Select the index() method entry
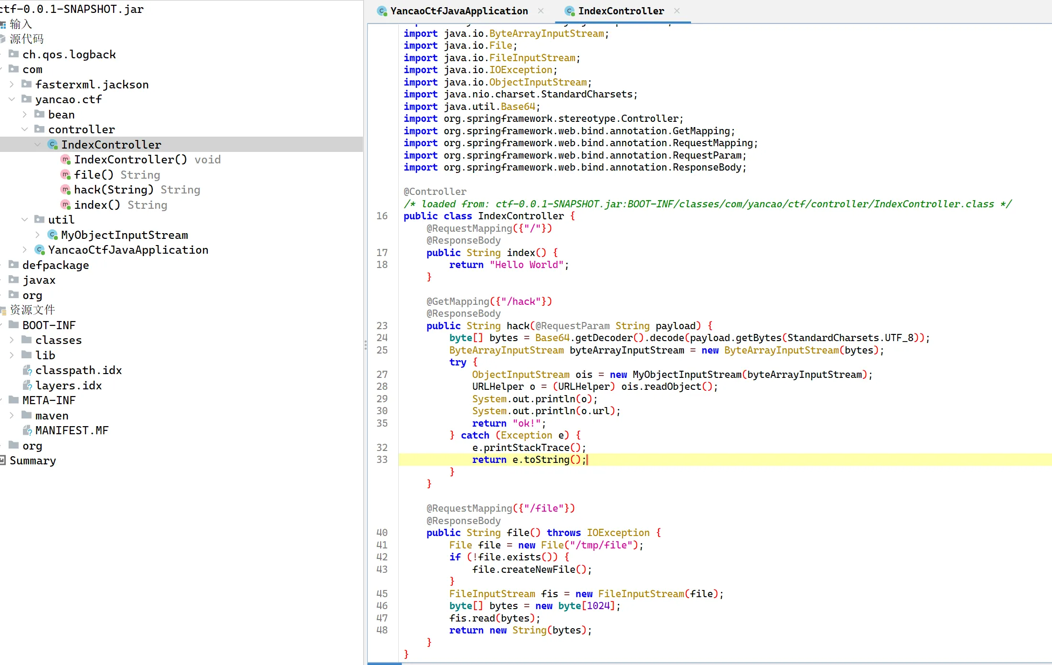 (x=97, y=205)
